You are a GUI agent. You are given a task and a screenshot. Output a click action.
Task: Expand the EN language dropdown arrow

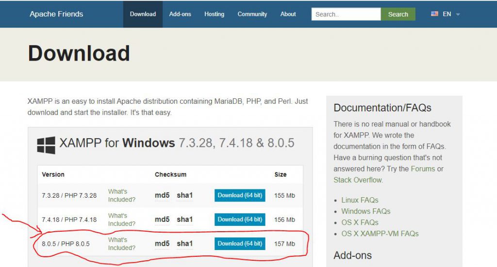pos(458,15)
